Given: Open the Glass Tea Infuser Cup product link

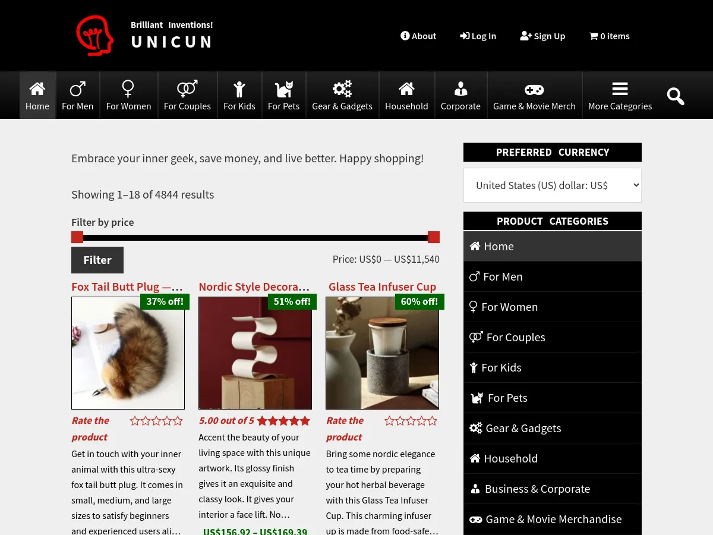Looking at the screenshot, I should pos(382,286).
